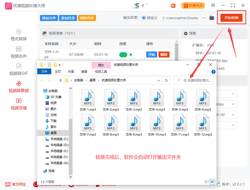Open the kbps bitrate dropdown
The width and height of the screenshot is (250, 190).
pos(233,104)
